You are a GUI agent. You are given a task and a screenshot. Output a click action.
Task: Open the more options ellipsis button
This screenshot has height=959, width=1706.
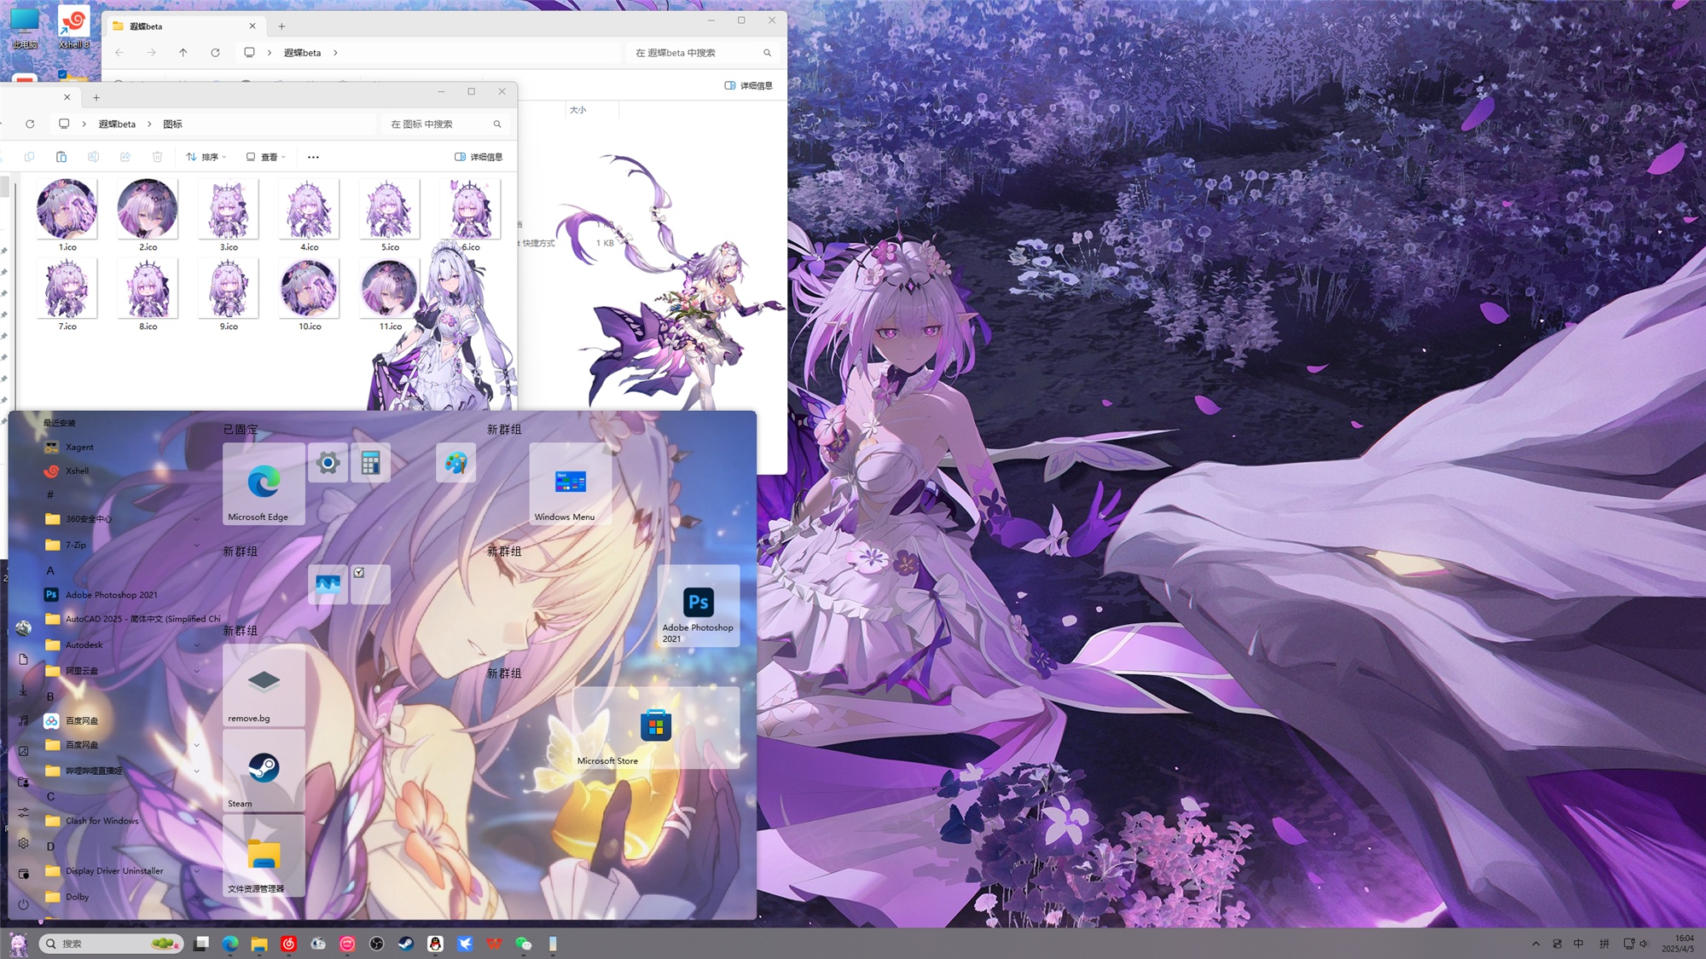[x=313, y=157]
